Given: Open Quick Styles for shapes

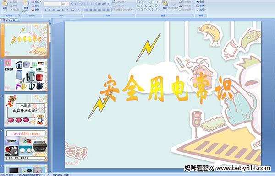Looking at the screenshot, I should pyautogui.click(x=174, y=5).
